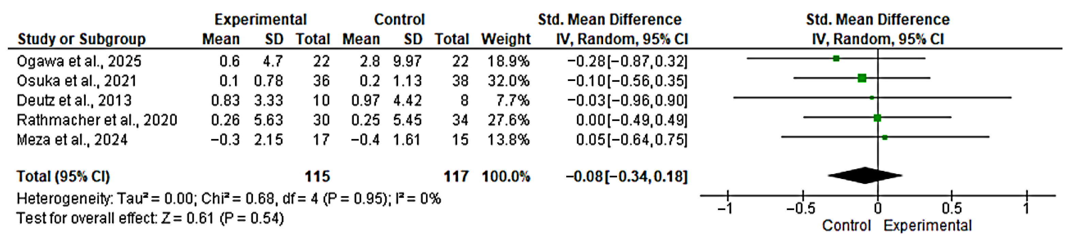Viewport: 1071px width, 243px height.
Task: Click the Ogawa et al., 2025 study label
Action: pos(79,61)
